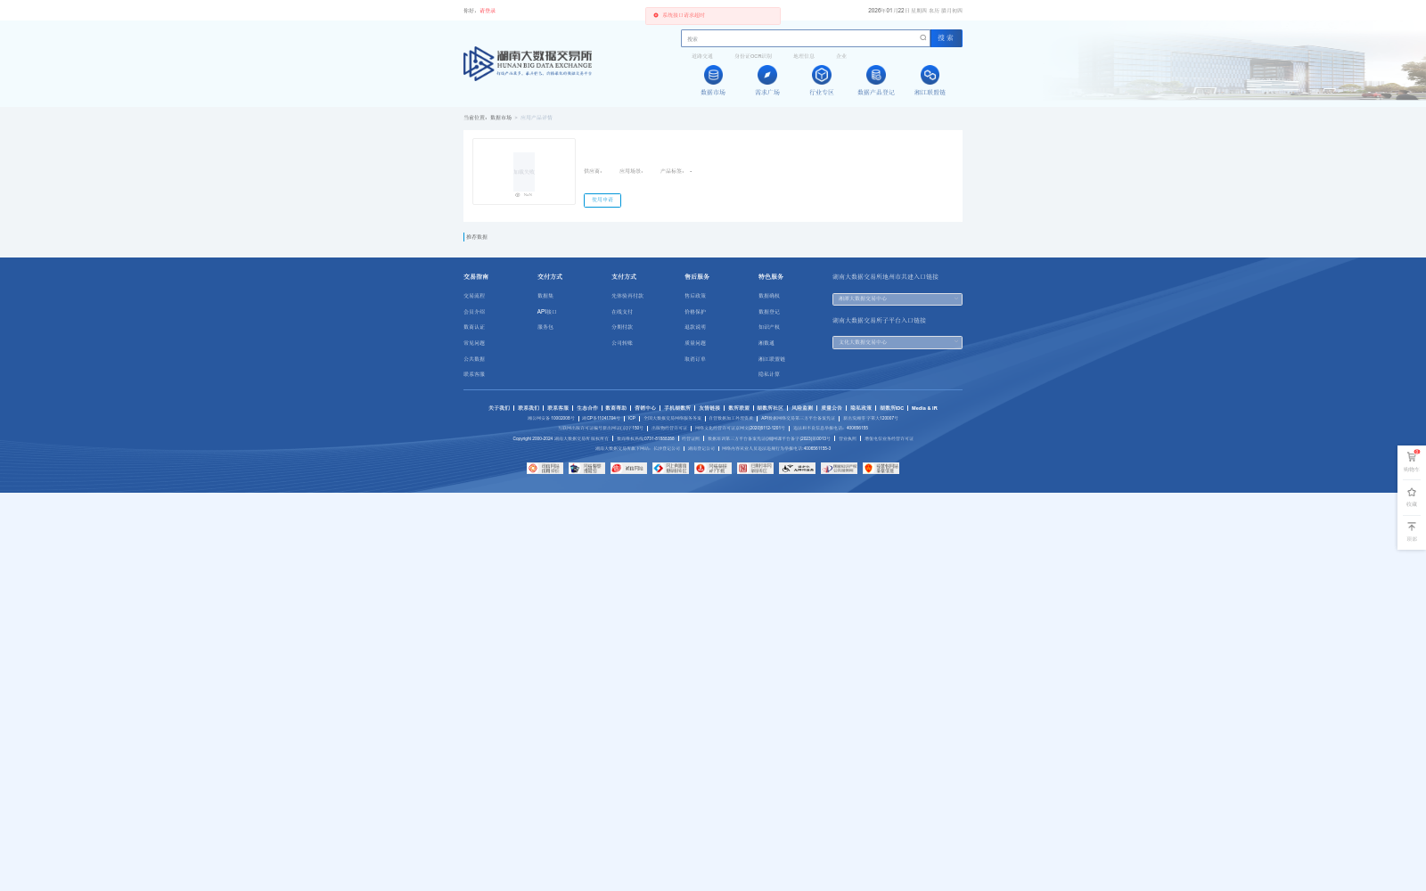Click 数据市场 in the breadcrumb
Viewport: 1426px width, 891px height.
click(x=501, y=118)
